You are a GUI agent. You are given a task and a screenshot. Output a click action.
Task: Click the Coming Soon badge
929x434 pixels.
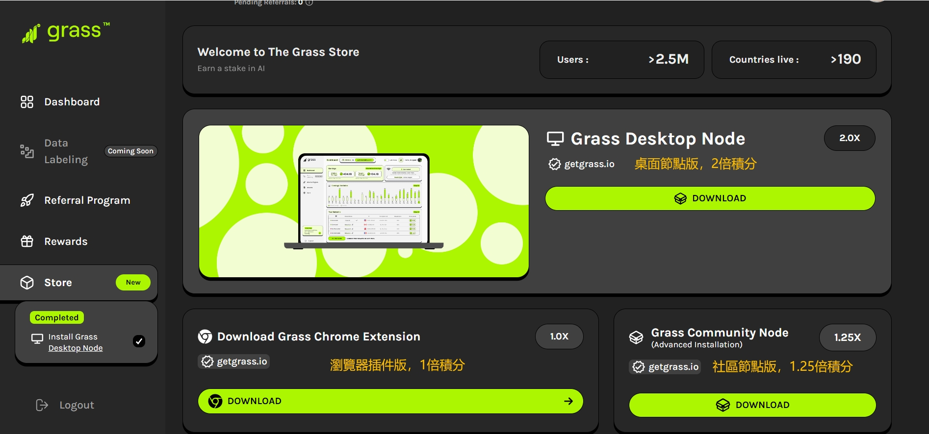130,151
